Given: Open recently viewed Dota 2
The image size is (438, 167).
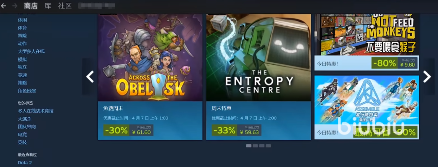Looking at the screenshot, I should [x=25, y=163].
